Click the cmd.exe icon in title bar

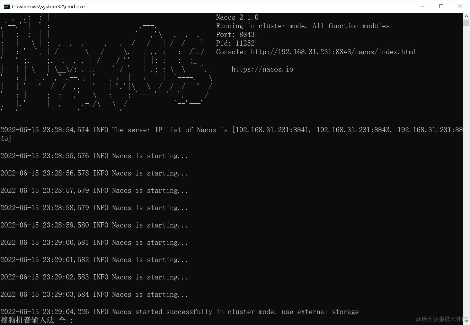tap(7, 6)
